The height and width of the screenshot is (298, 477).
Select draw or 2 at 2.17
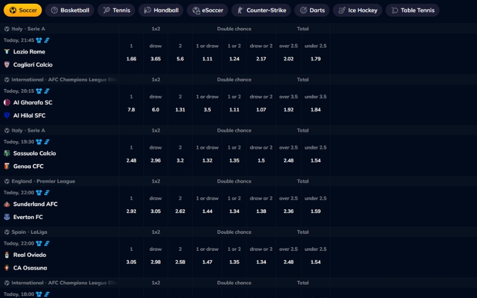coord(261,58)
